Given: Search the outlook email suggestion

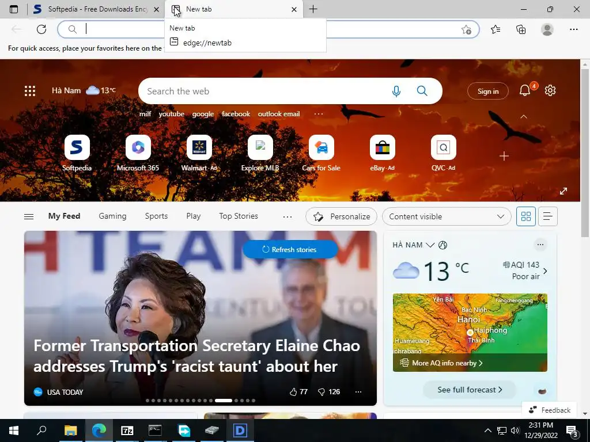Looking at the screenshot, I should pos(279,114).
